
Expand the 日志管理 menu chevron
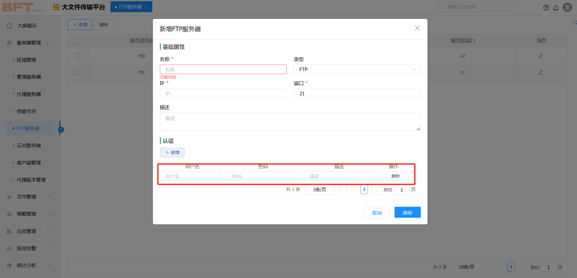point(49,230)
